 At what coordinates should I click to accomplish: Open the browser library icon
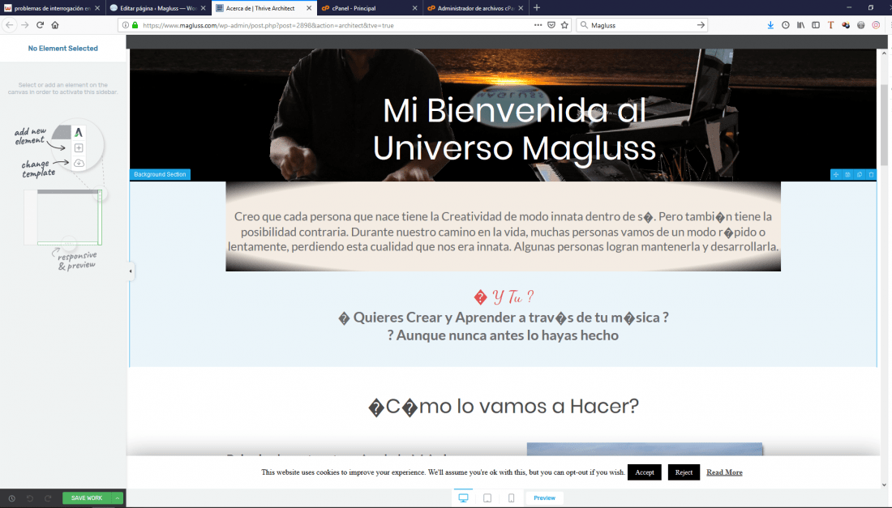click(x=800, y=25)
